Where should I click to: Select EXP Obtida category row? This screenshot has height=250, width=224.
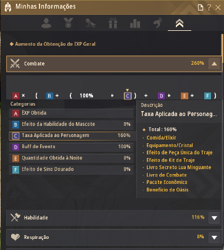pos(71,113)
